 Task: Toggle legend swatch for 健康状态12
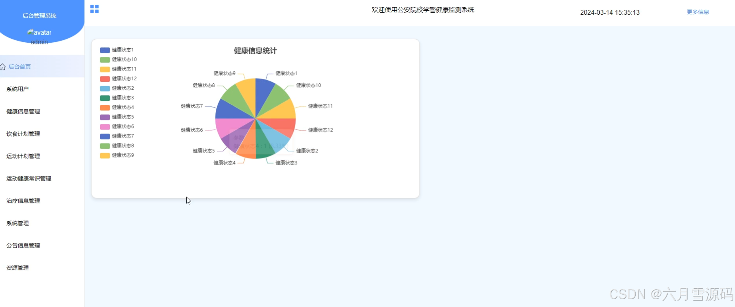[x=105, y=79]
